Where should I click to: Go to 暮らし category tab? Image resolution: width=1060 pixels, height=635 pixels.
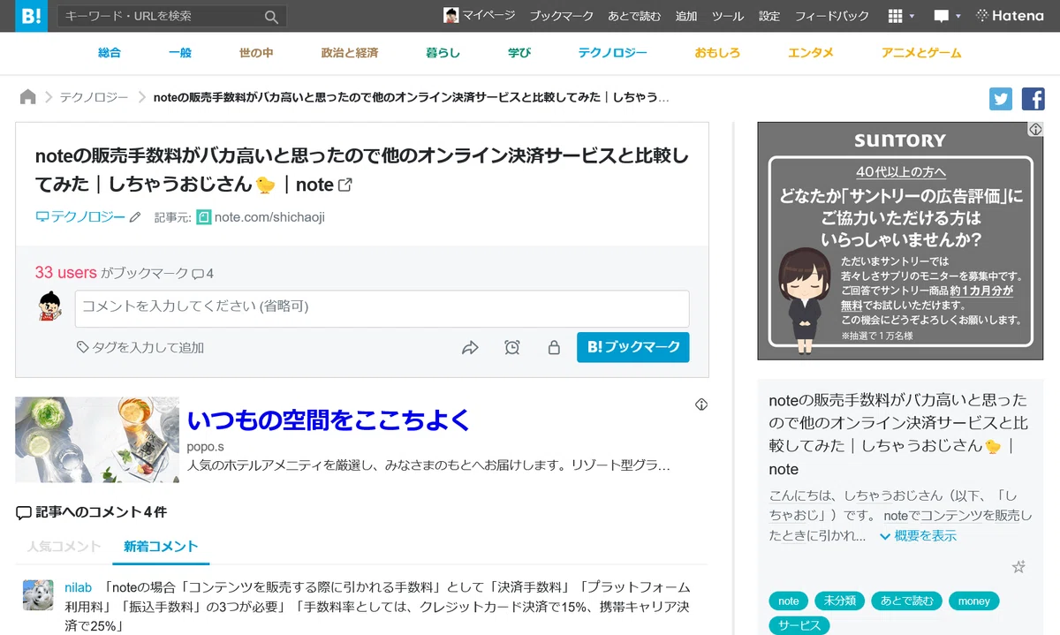tap(443, 53)
